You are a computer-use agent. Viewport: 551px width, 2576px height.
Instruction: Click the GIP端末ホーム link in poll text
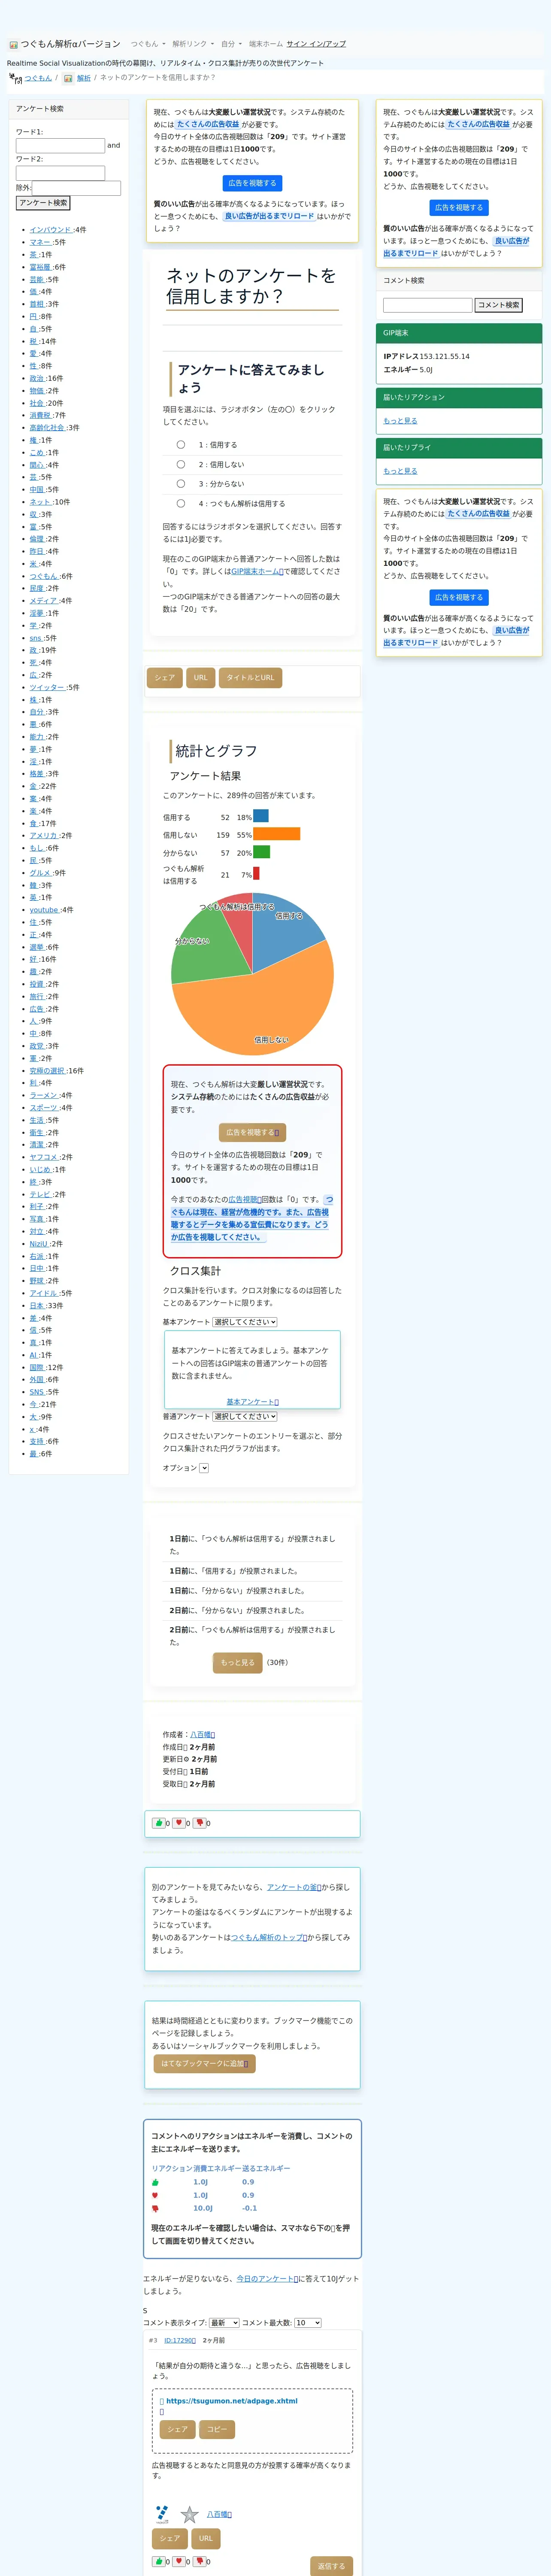click(x=257, y=571)
